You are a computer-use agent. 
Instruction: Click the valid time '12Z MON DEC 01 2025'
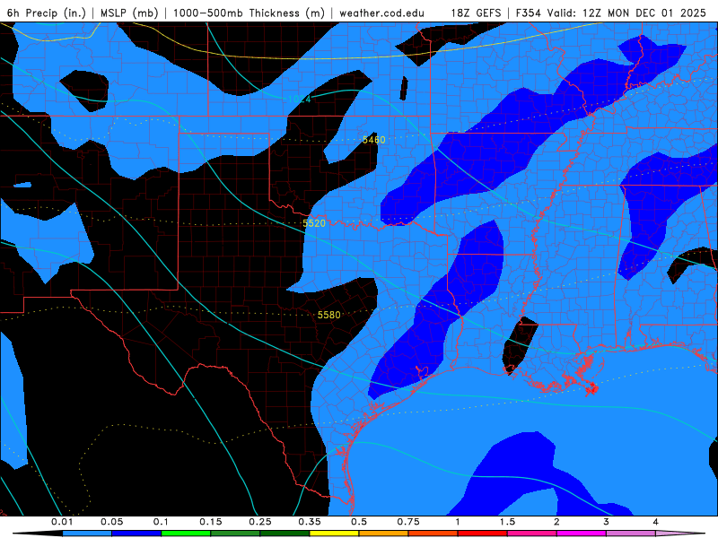coord(644,13)
